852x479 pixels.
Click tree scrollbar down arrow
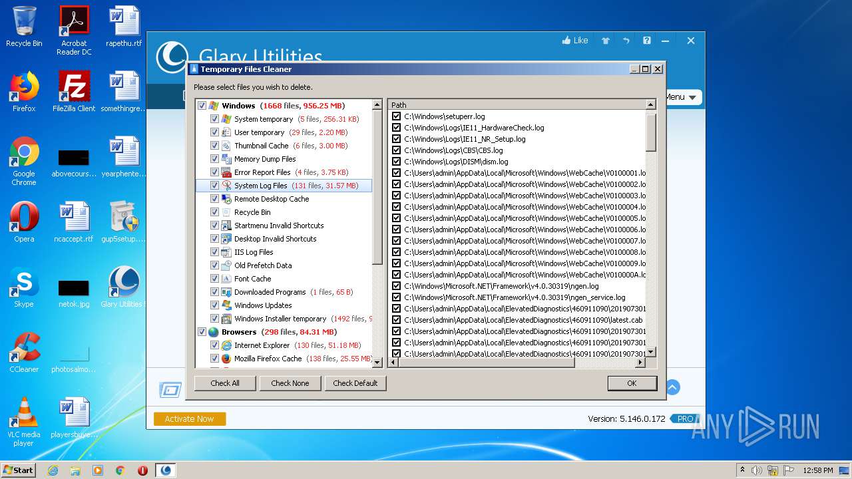(x=377, y=363)
